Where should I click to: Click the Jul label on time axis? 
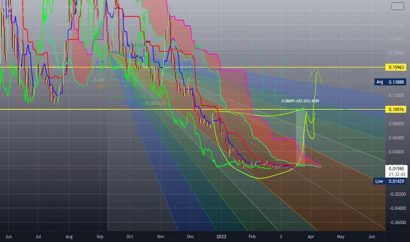coord(38,237)
